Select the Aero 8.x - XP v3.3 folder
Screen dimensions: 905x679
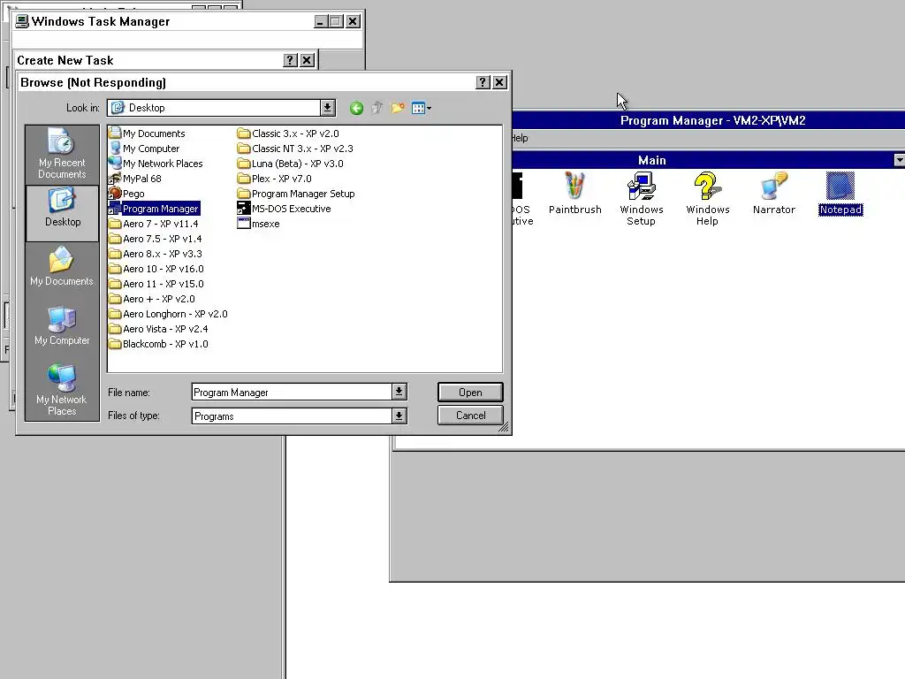click(156, 254)
